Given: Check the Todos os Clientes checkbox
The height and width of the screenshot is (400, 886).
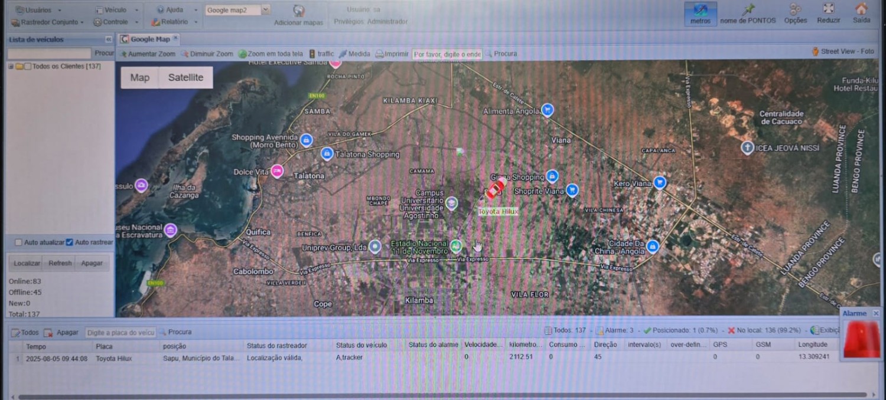Looking at the screenshot, I should coord(28,67).
